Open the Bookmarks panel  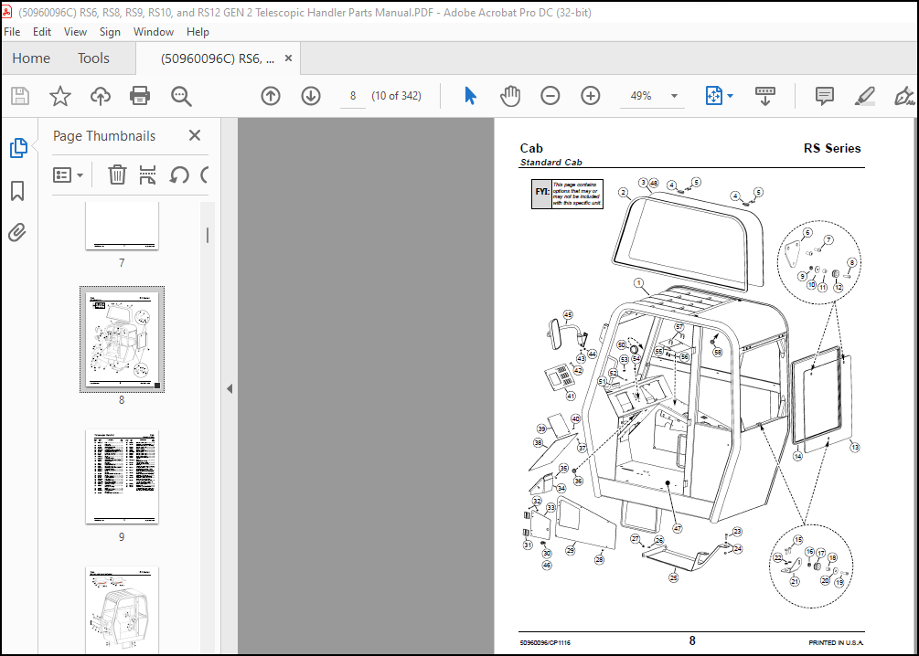[x=17, y=191]
